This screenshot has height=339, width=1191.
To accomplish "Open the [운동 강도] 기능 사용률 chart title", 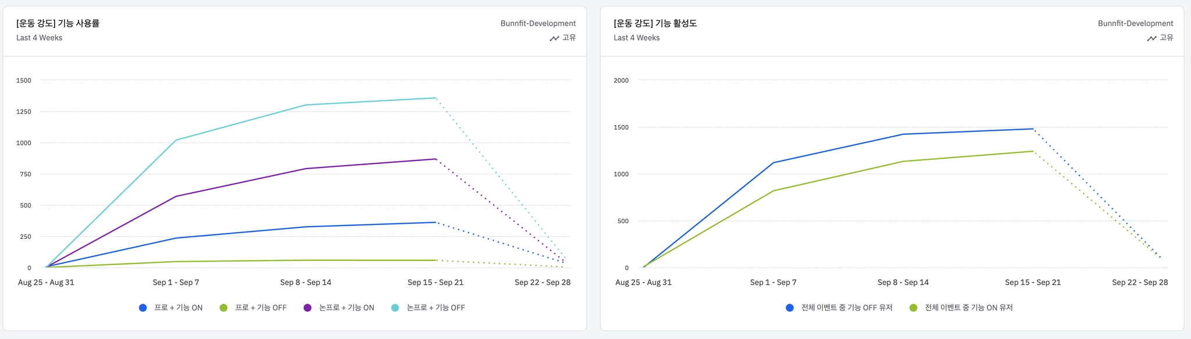I will tap(58, 23).
